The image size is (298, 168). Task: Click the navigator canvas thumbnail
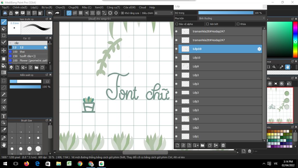tap(280, 105)
